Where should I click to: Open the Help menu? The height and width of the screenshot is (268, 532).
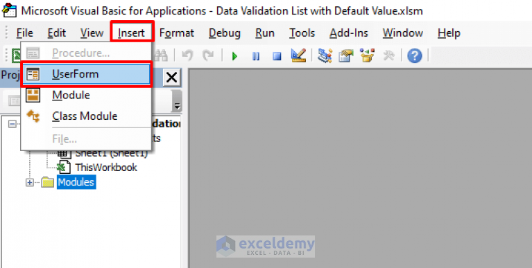[449, 33]
